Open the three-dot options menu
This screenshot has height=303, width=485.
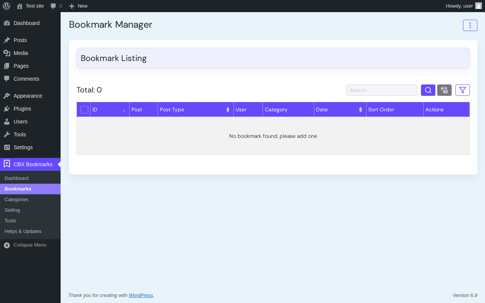click(x=470, y=25)
